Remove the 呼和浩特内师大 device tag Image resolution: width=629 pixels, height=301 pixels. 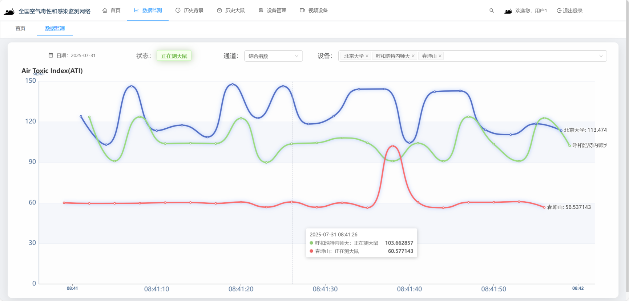413,56
